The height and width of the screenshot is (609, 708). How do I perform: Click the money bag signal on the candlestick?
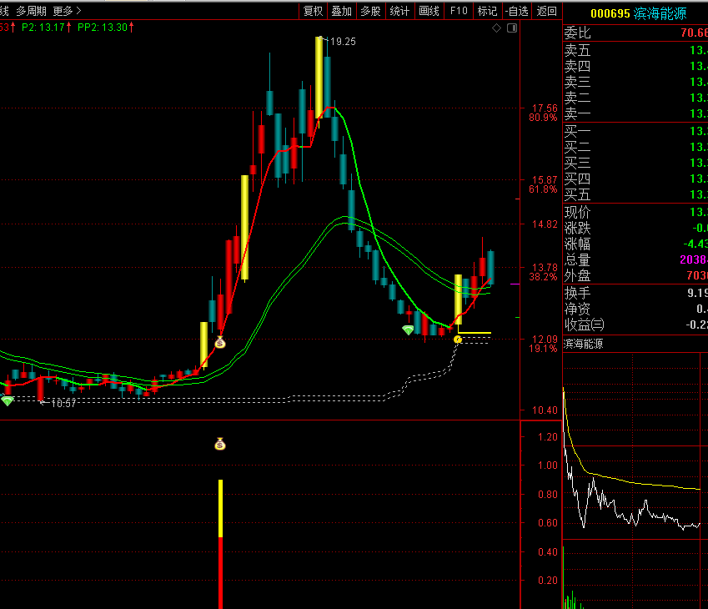click(220, 343)
